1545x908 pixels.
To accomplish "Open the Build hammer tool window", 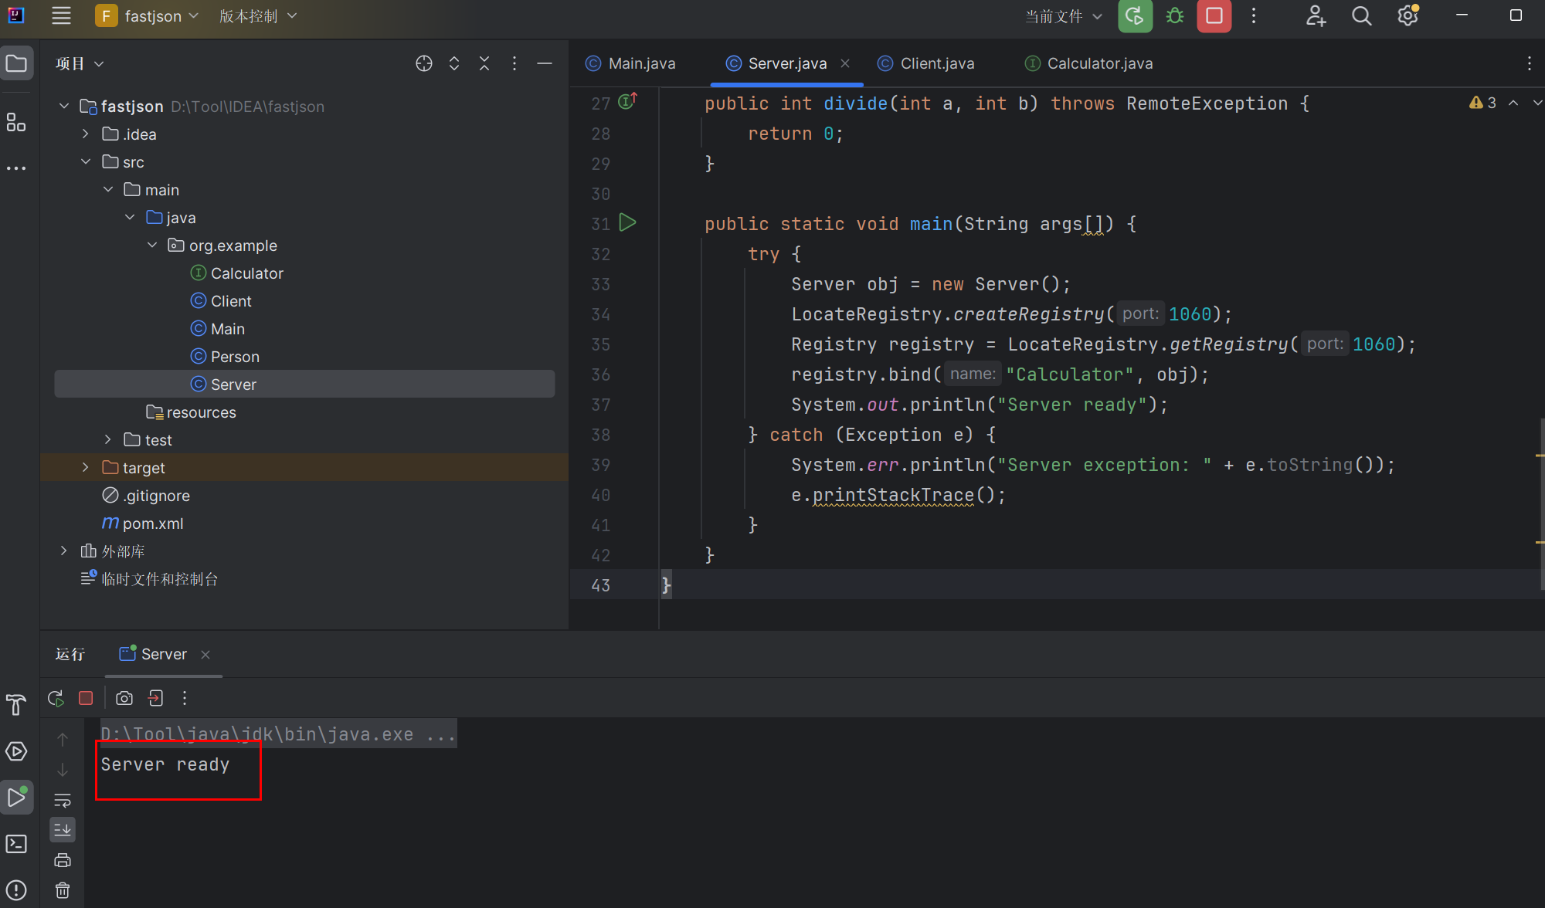I will pyautogui.click(x=16, y=704).
